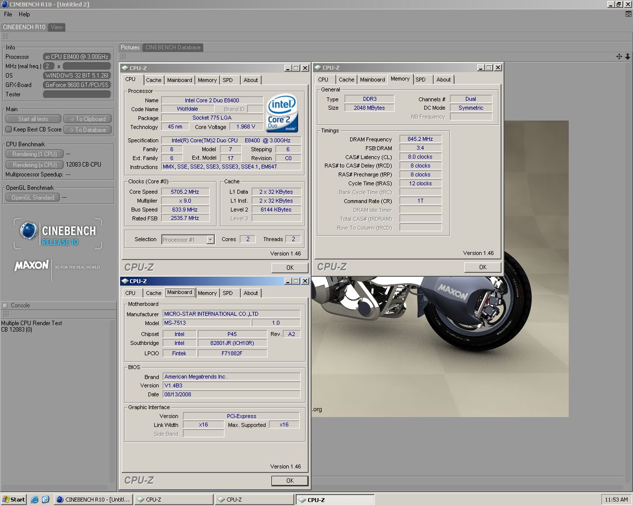Open Mainboard tab in Memory CPU-Z window

(x=372, y=80)
